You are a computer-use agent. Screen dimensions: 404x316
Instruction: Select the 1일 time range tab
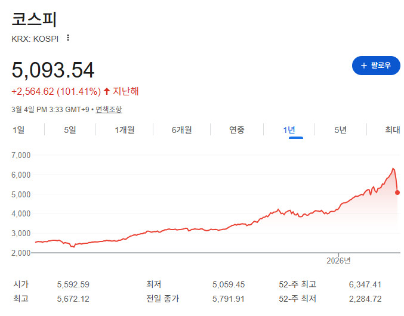point(18,130)
